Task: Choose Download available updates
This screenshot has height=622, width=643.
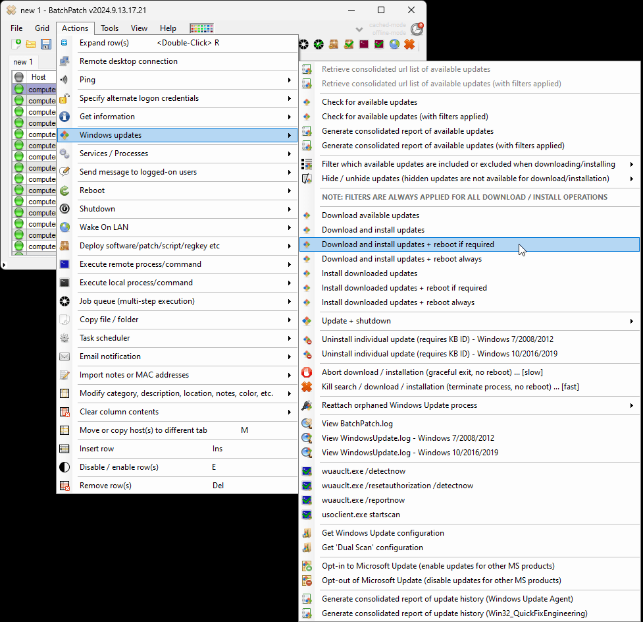Action: click(371, 215)
